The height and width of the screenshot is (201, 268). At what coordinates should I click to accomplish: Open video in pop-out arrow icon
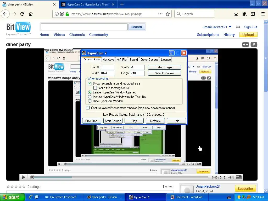[254, 44]
